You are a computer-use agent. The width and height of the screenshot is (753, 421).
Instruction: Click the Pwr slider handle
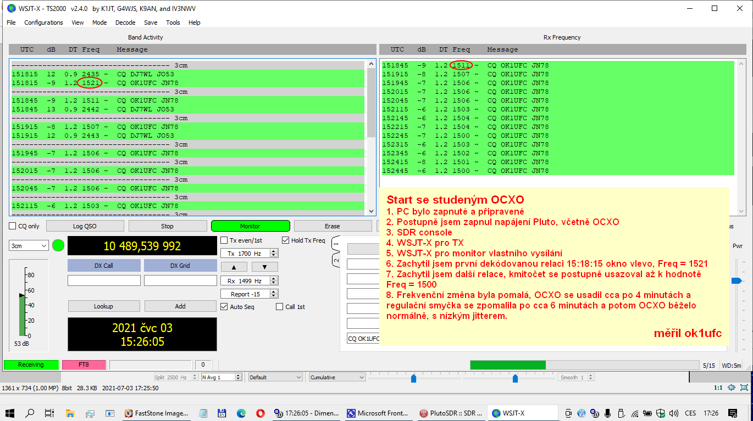pyautogui.click(x=737, y=280)
